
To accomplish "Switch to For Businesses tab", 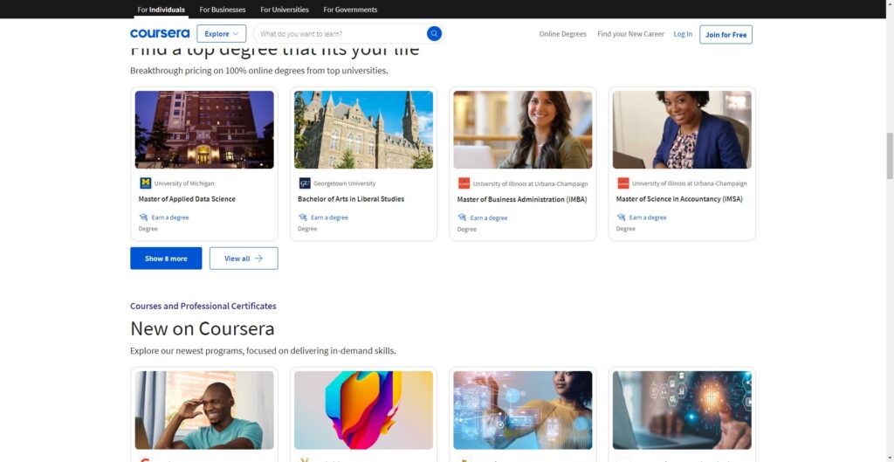I will tap(223, 10).
